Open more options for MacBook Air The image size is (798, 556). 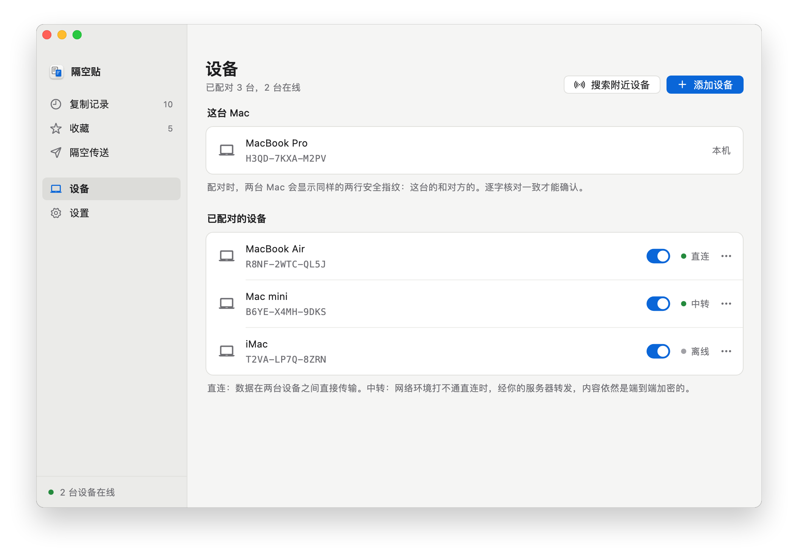click(x=726, y=256)
